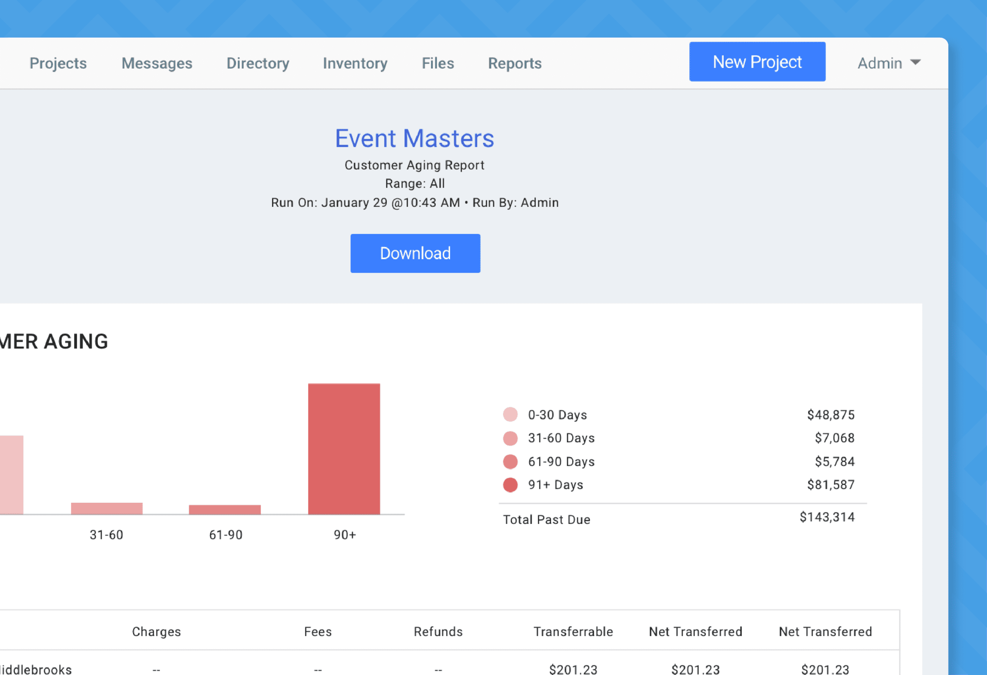Click the Fees column header
This screenshot has width=987, height=675.
(318, 632)
